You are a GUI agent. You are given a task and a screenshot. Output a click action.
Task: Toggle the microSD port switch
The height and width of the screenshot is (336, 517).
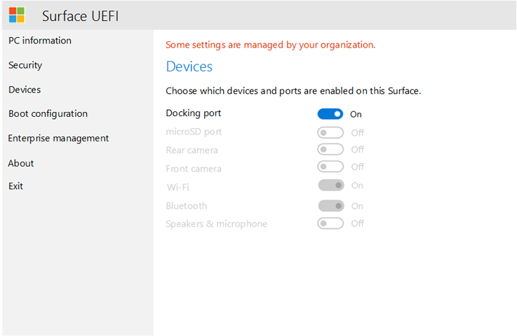(x=330, y=132)
